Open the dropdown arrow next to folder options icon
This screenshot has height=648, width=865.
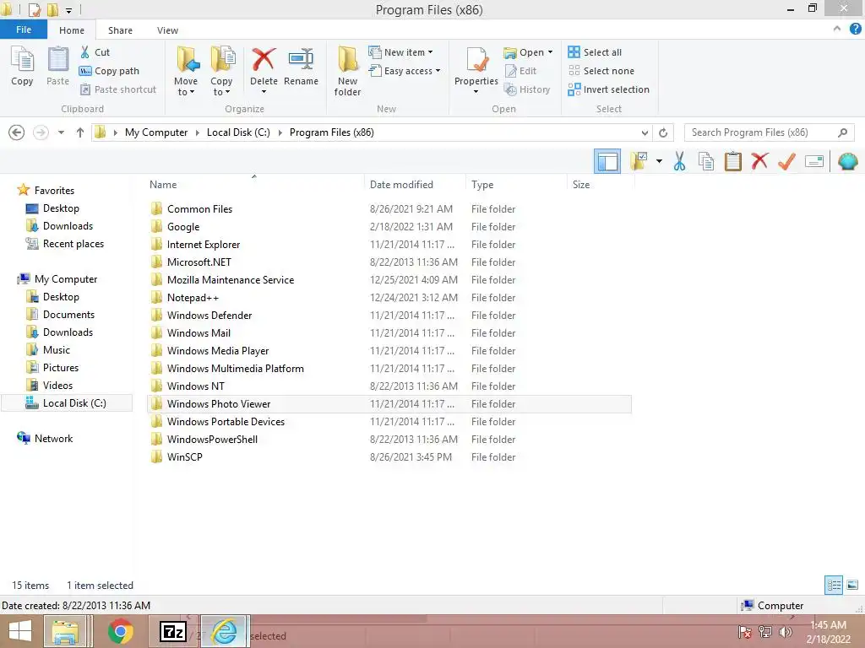659,161
